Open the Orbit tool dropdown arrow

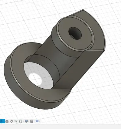[4, 121]
